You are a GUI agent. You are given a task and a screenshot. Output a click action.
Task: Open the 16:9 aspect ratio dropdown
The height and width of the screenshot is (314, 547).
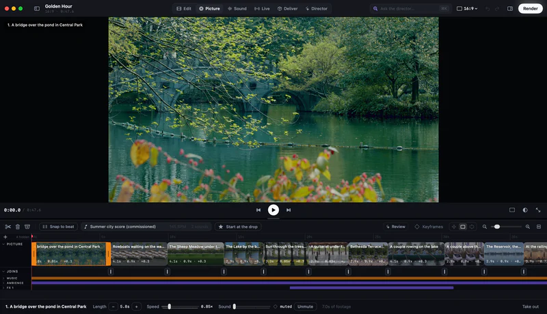coord(467,8)
